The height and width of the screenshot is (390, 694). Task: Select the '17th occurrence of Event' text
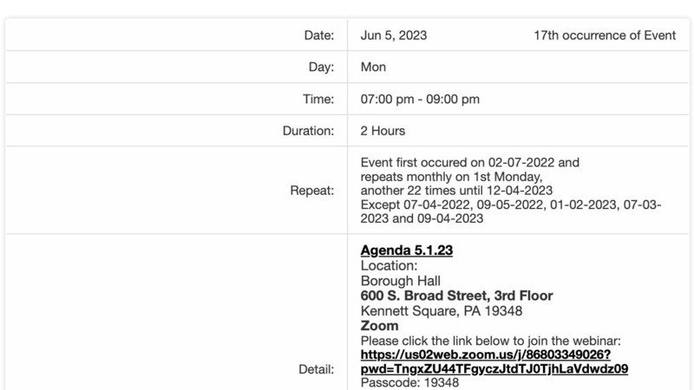pyautogui.click(x=604, y=36)
